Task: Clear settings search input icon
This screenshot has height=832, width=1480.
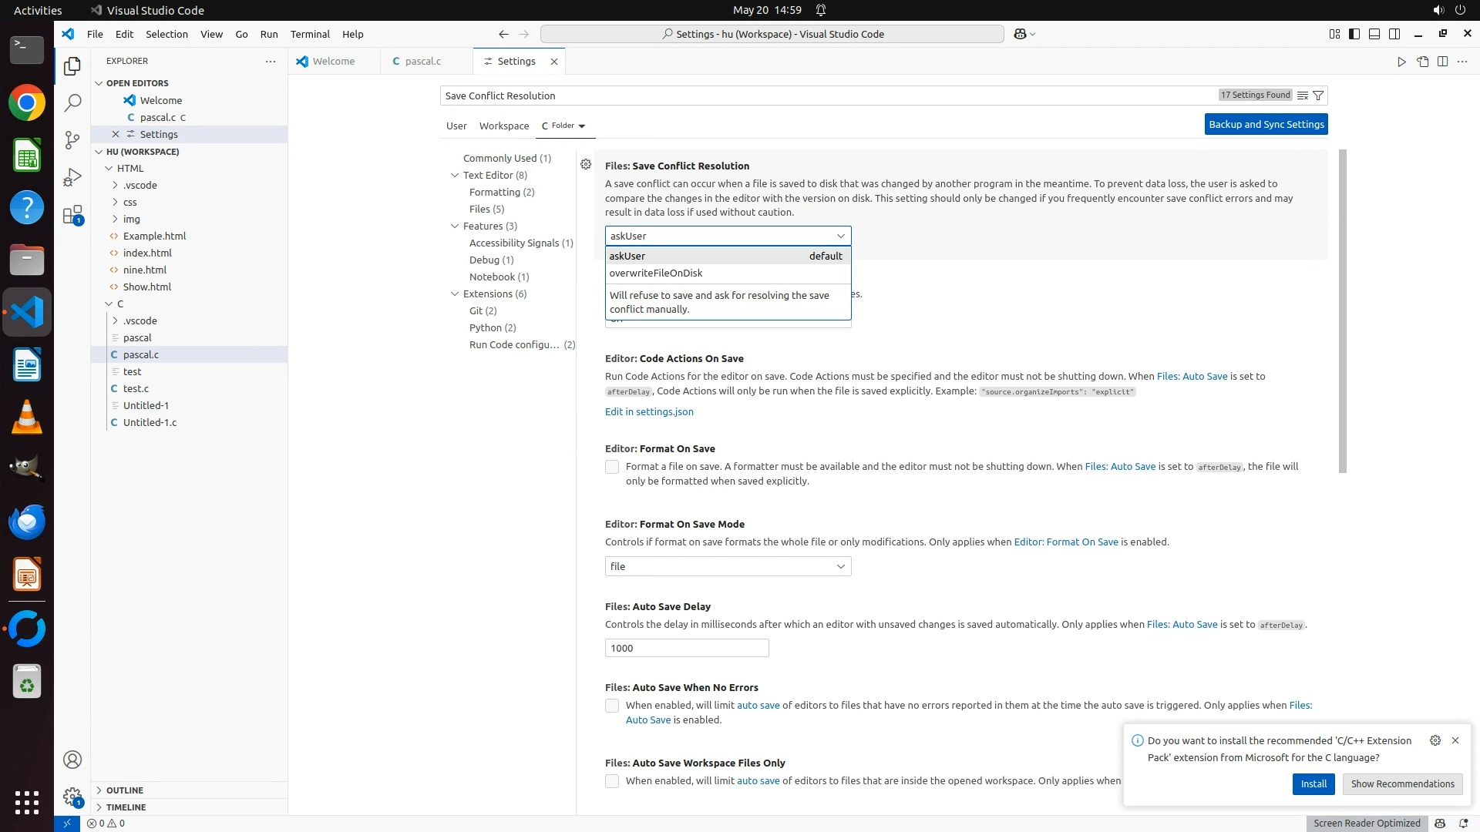Action: tap(1303, 96)
